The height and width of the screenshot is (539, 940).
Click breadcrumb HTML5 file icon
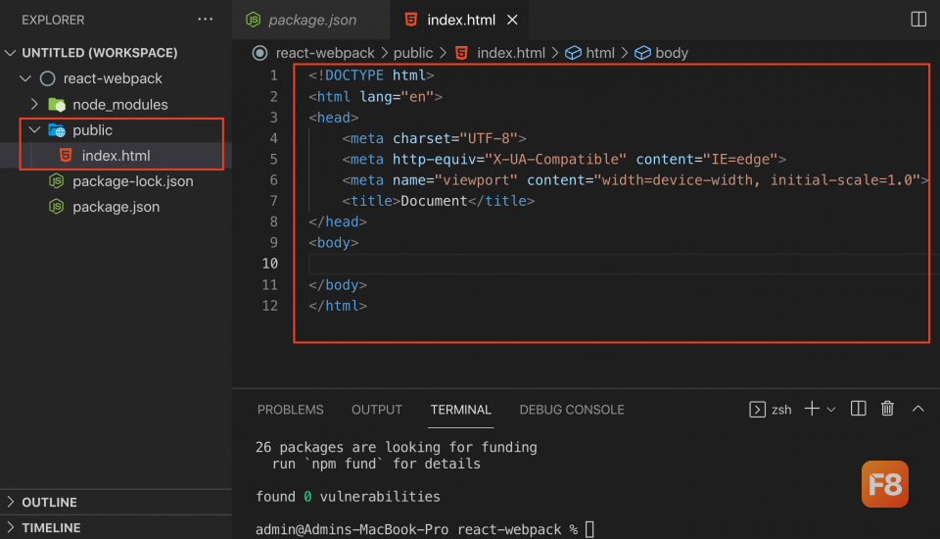point(461,53)
